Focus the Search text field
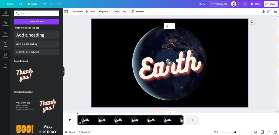Viewport: 279px width, 135px height. tap(37, 13)
